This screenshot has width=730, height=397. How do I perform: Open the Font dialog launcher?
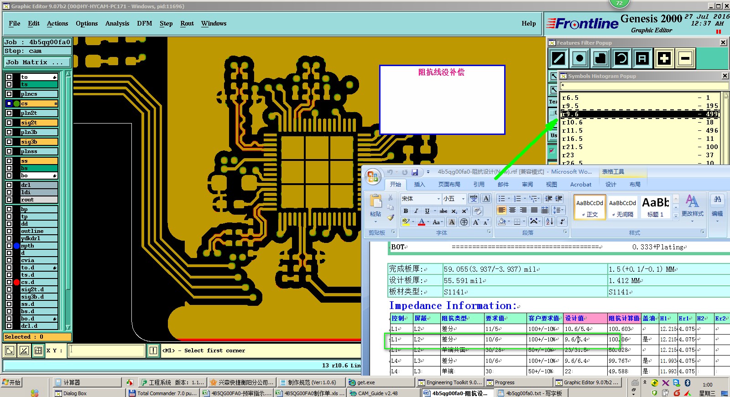(489, 232)
